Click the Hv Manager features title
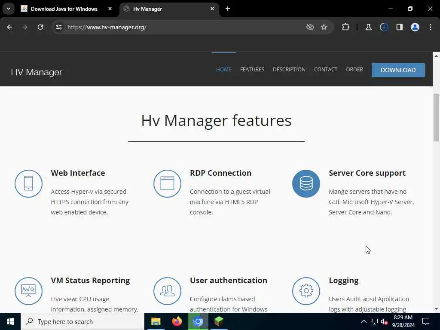Image resolution: width=440 pixels, height=330 pixels. point(216,120)
